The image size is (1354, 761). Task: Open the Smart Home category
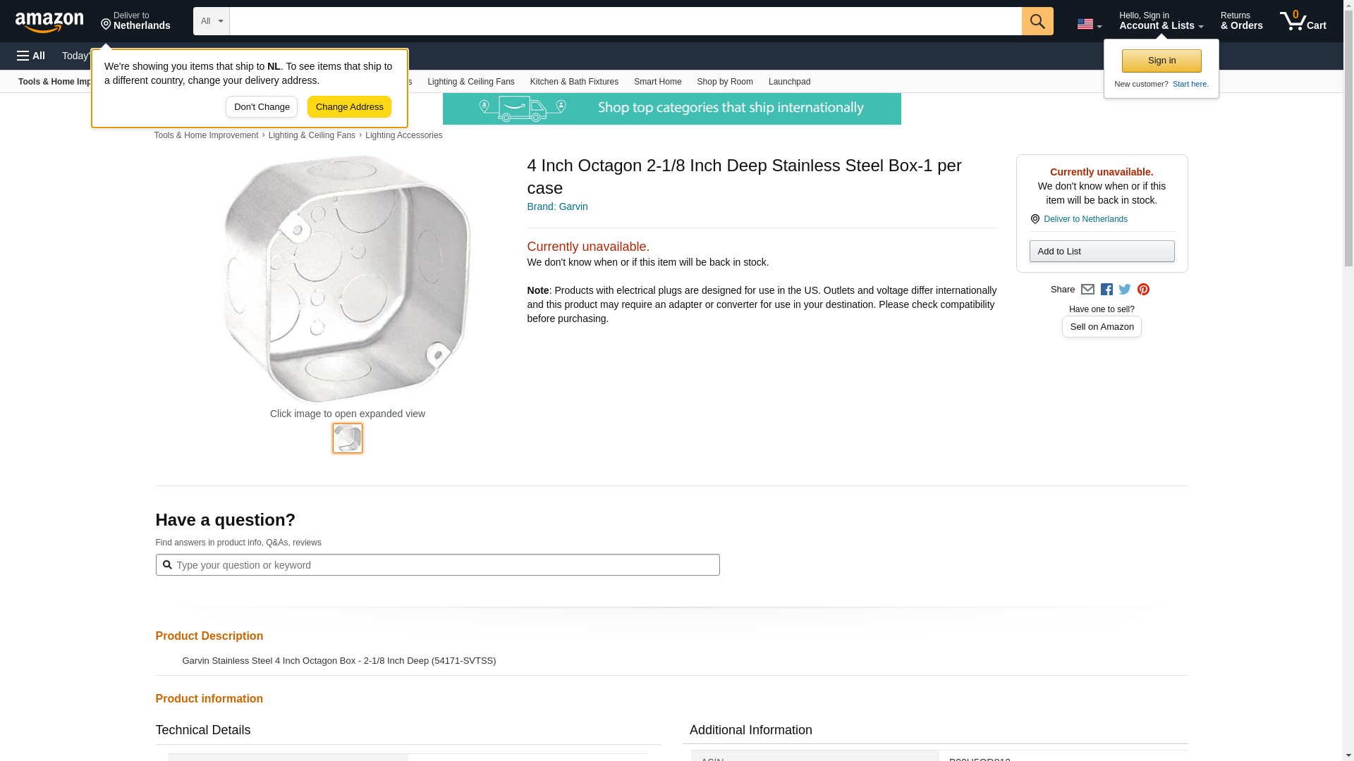657,82
